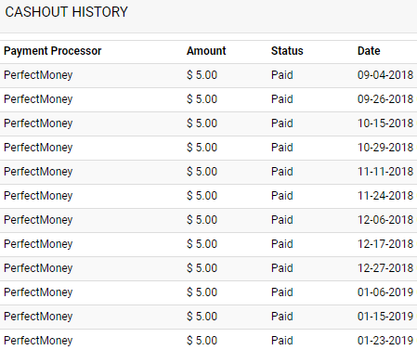417x350 pixels.
Task: Select the date 01-15-2019
Action: (x=385, y=317)
